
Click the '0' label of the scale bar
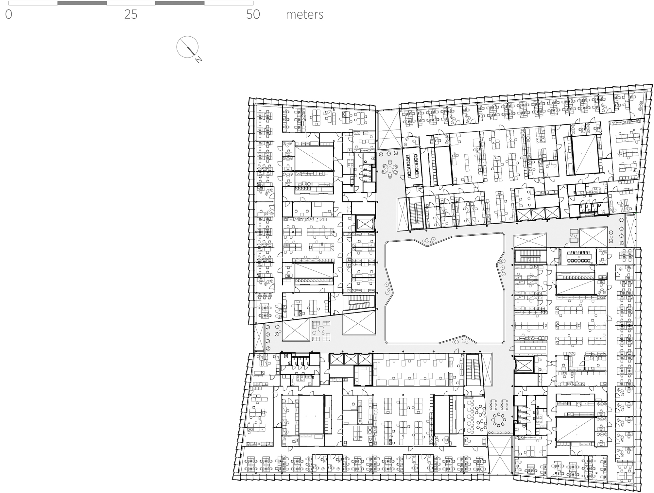pyautogui.click(x=9, y=15)
